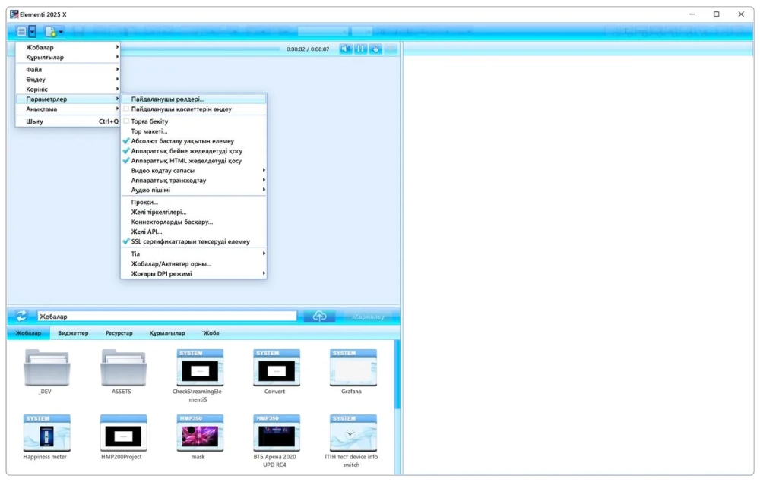The width and height of the screenshot is (760, 482).
Task: Click the refresh arrows icon beside path field
Action: coord(21,316)
